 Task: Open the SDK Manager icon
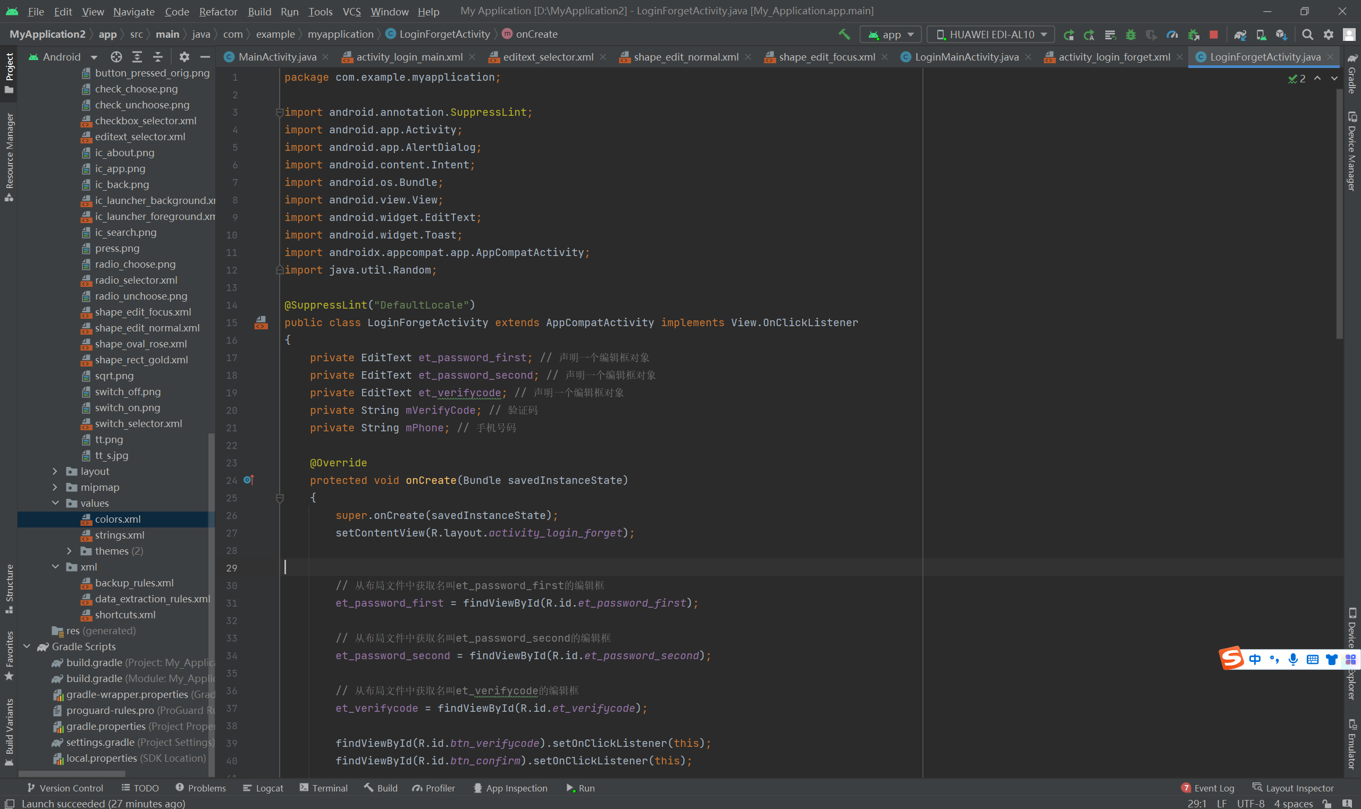[x=1281, y=35]
